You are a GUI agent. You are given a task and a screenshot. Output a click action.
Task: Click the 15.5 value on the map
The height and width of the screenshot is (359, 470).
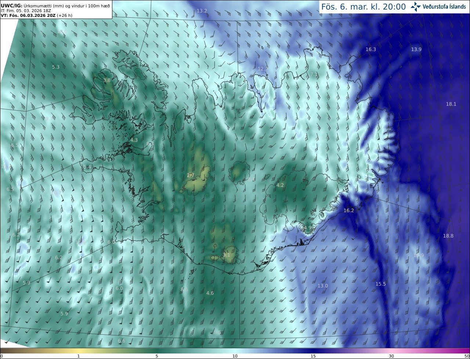(381, 284)
